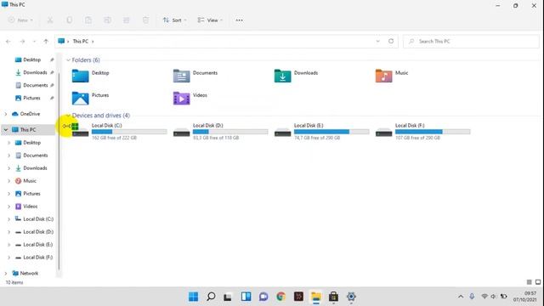Click the Search This PC field
The image size is (544, 306).
pyautogui.click(x=471, y=42)
